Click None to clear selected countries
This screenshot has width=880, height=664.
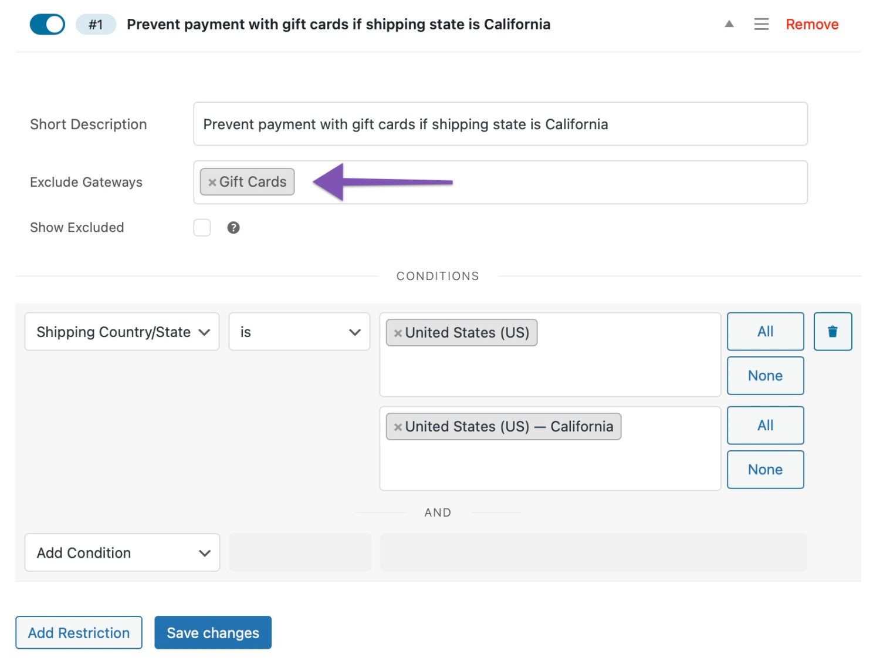pos(765,376)
